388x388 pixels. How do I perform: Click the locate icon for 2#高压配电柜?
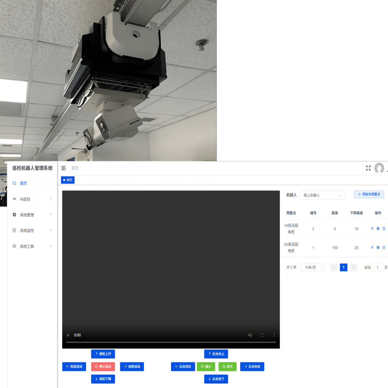pos(372,248)
